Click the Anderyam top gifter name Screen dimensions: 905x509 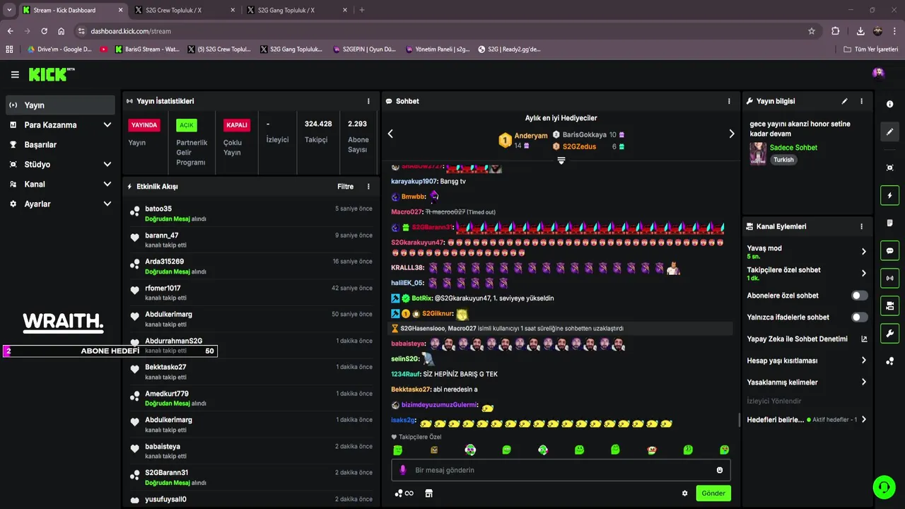[x=531, y=136]
